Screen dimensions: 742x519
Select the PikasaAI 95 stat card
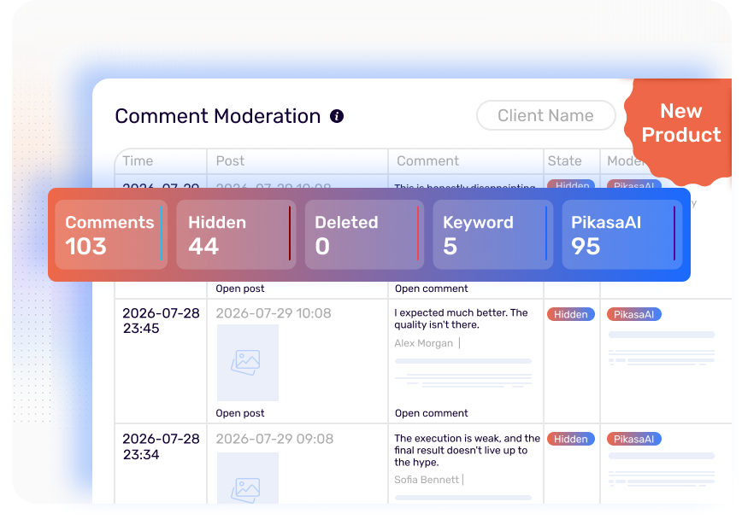[x=621, y=235]
